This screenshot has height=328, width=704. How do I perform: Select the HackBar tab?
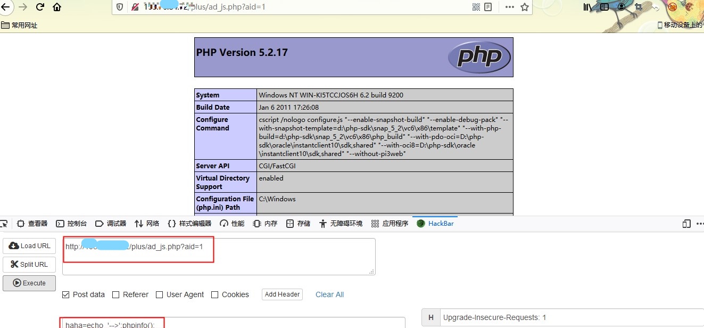tap(435, 224)
